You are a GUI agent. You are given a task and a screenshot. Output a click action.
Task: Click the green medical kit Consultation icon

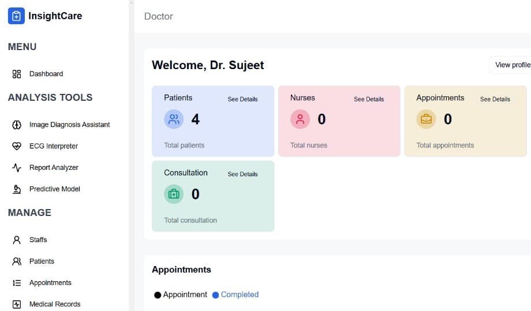pyautogui.click(x=174, y=194)
